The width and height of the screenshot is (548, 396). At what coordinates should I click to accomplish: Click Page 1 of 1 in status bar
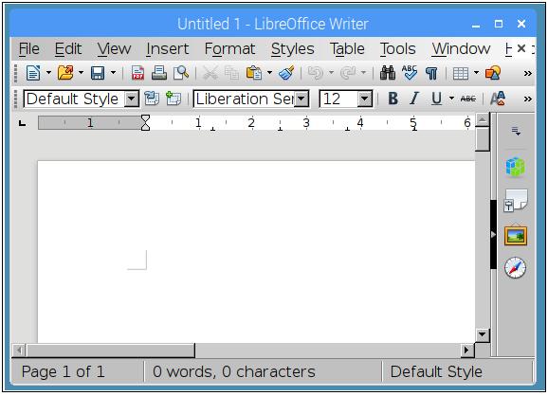point(63,372)
